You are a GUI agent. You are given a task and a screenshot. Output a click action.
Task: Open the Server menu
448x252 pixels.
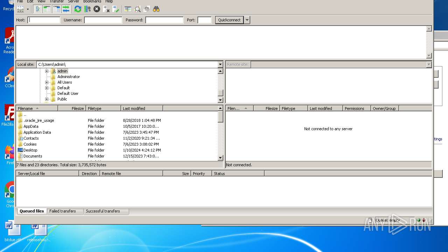73,1
